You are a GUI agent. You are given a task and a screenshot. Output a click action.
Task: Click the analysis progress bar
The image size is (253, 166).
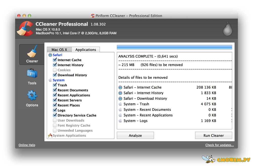tap(174, 47)
